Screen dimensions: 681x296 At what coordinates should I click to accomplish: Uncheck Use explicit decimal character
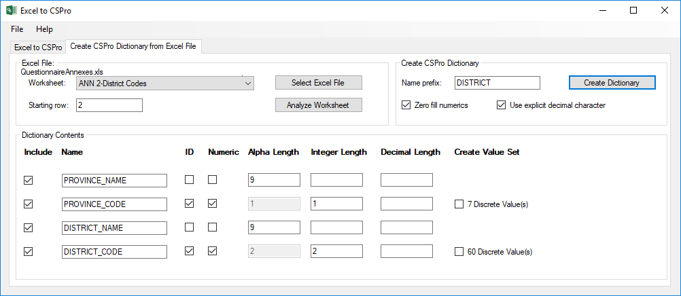click(x=502, y=105)
